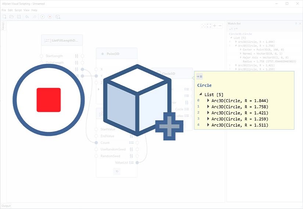Expand Arc3D R = 1.421 in the yellow tooltip
303x209 pixels.
[x=208, y=112]
